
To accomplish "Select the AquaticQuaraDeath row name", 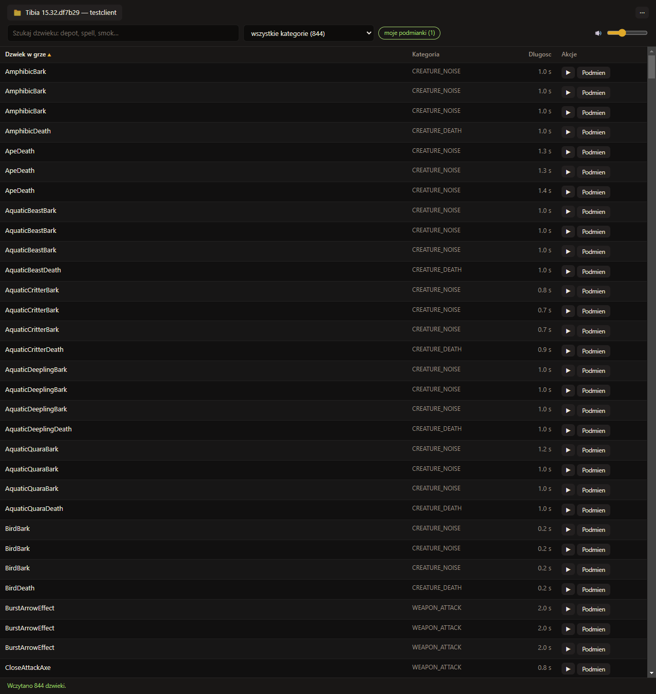I will point(34,509).
